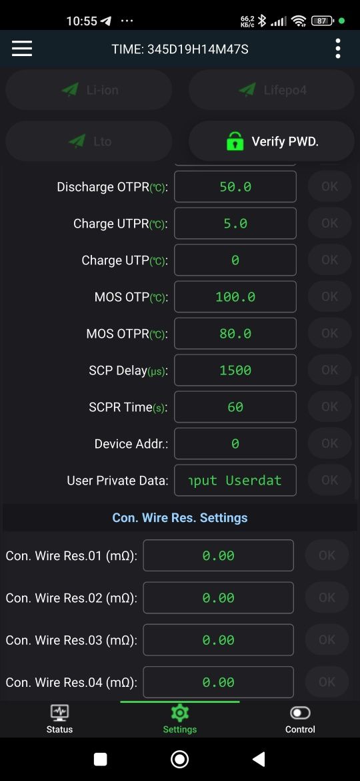Screen dimensions: 360x781
Task: Open the three-dot overflow menu
Action: coord(338,49)
